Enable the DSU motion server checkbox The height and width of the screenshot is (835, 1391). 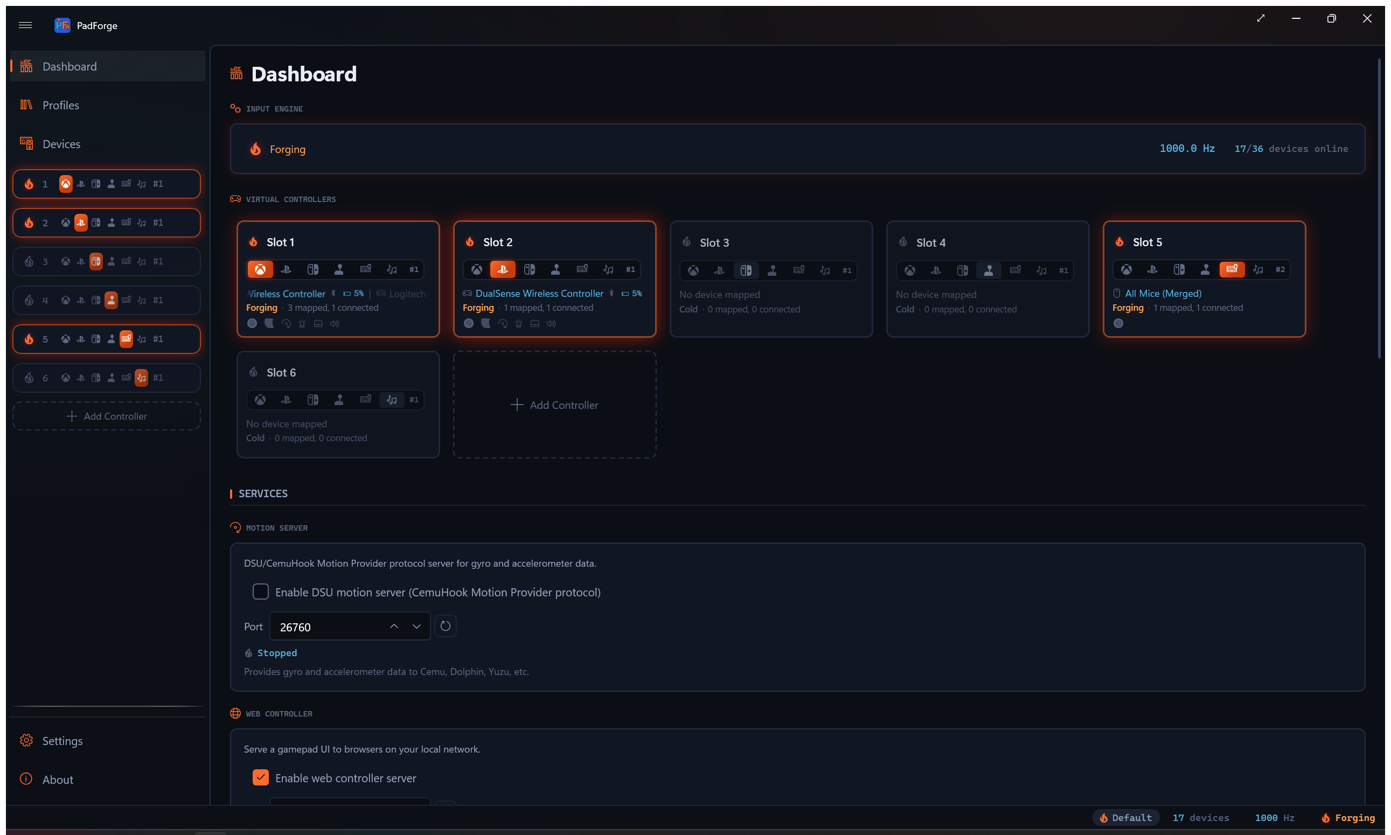pyautogui.click(x=261, y=592)
